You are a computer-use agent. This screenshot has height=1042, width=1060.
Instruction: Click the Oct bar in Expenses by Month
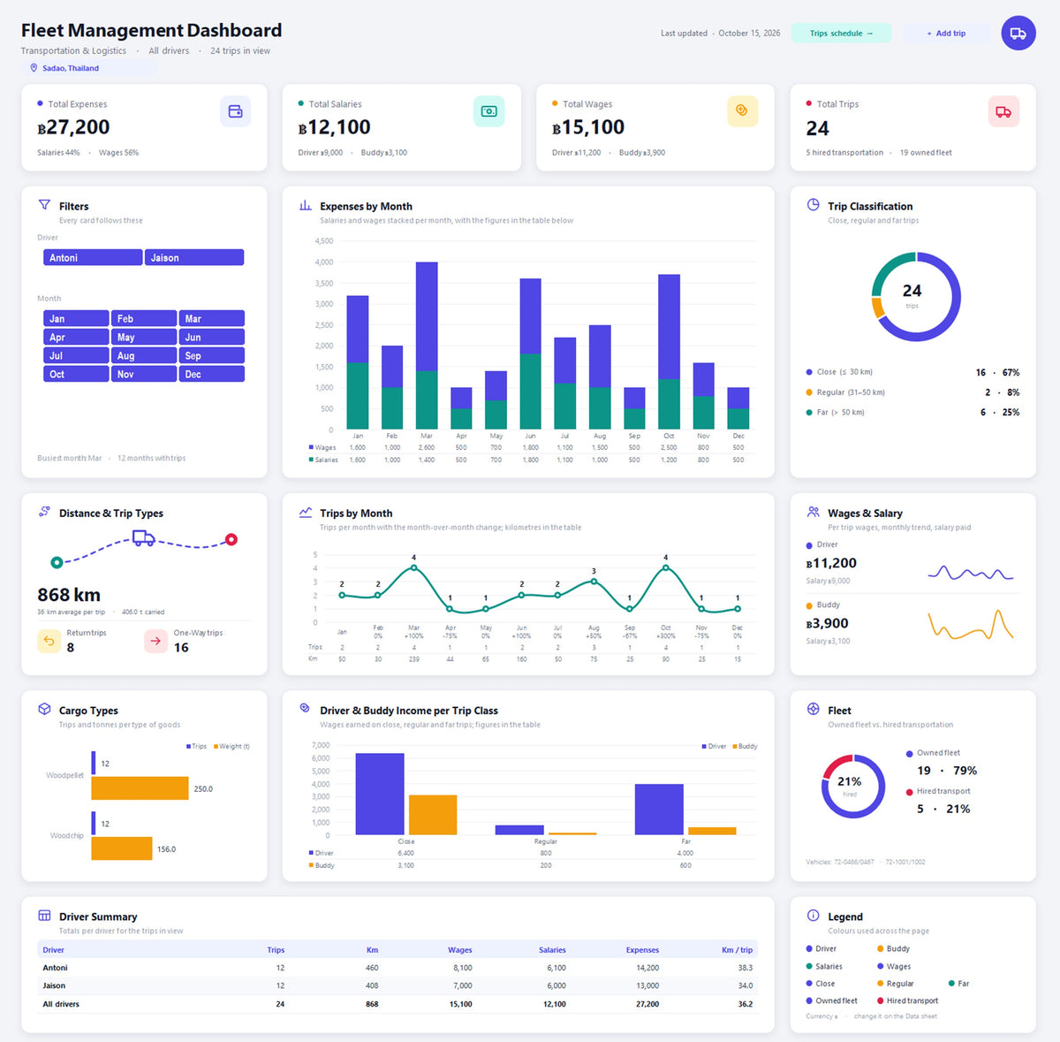click(669, 352)
